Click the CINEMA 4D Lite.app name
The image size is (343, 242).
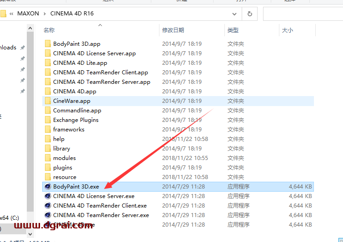click(x=80, y=63)
